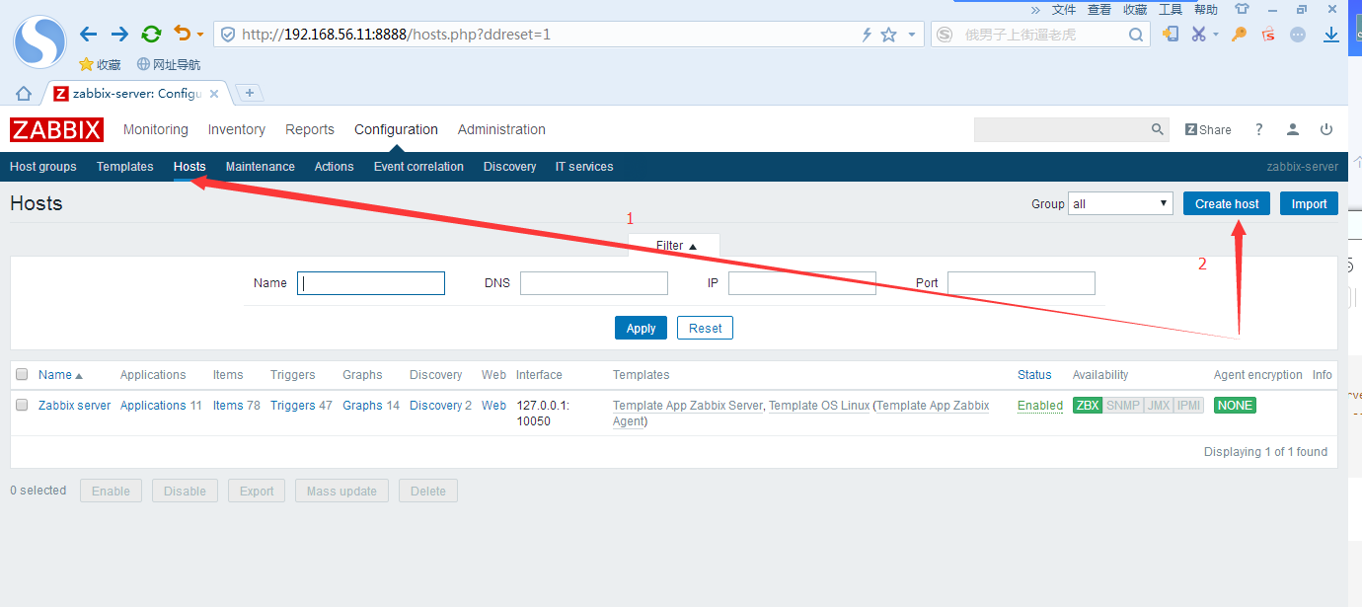The height and width of the screenshot is (607, 1362).
Task: Click the lightning speed-mode icon in address bar
Action: [x=867, y=35]
